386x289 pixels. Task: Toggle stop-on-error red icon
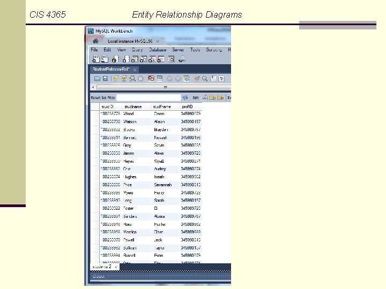151,79
